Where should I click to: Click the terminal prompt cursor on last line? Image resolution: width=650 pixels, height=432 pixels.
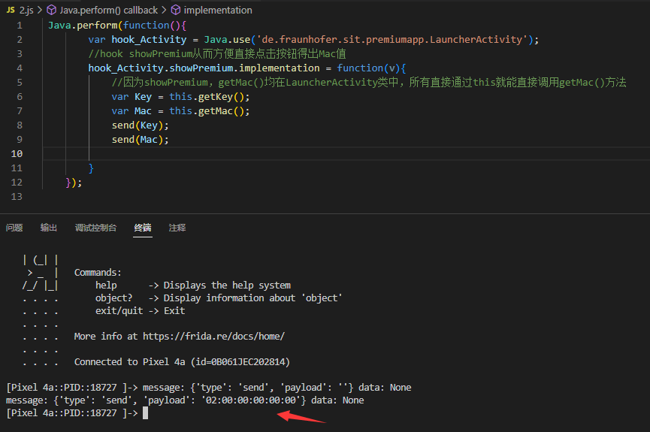(x=146, y=413)
